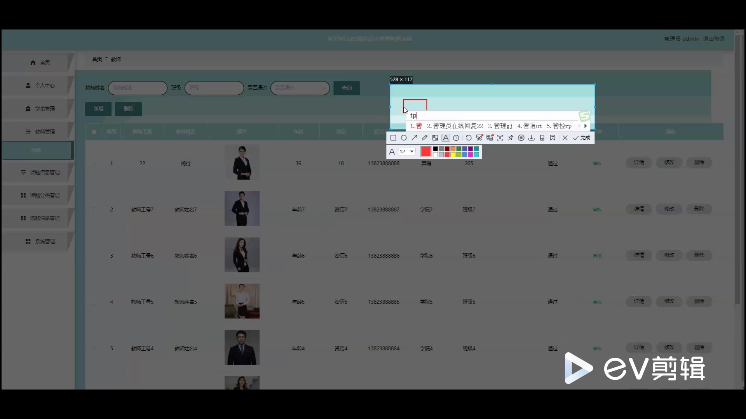Undo the last annotation
746x419 pixels.
[x=469, y=138]
